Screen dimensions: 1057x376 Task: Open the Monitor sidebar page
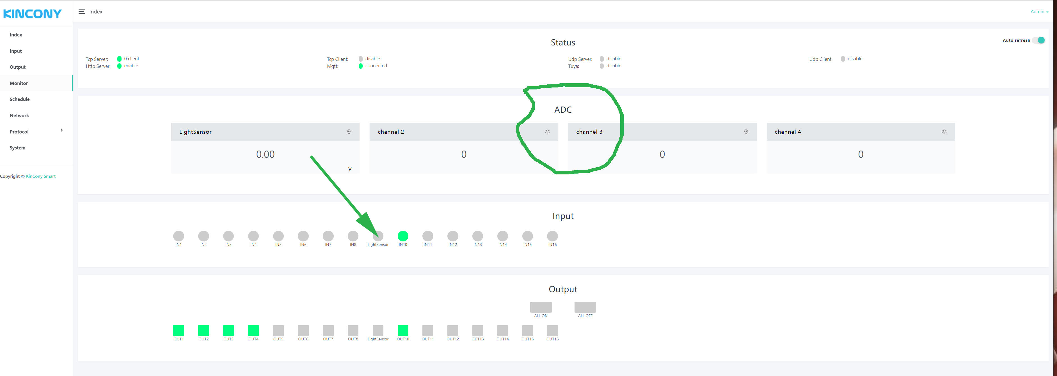pos(19,83)
